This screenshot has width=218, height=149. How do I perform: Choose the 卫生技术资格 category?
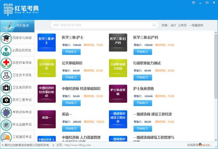click(x=17, y=75)
